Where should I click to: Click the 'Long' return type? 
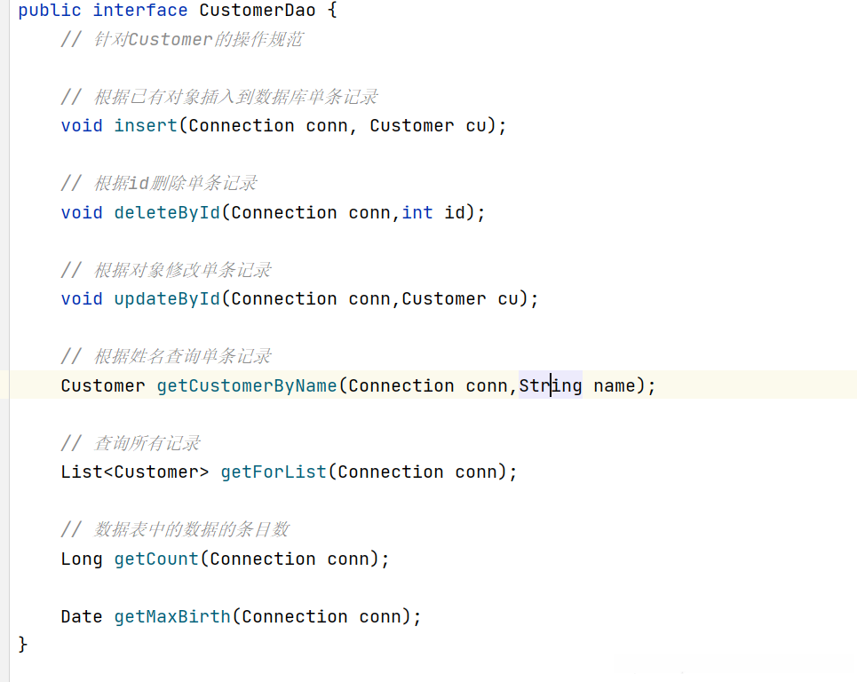pos(82,559)
